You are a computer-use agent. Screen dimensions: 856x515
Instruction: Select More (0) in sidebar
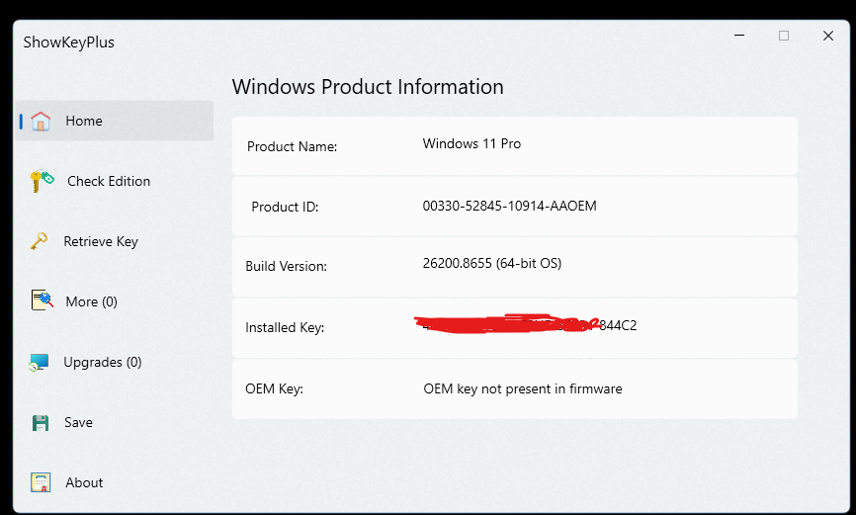(115, 301)
